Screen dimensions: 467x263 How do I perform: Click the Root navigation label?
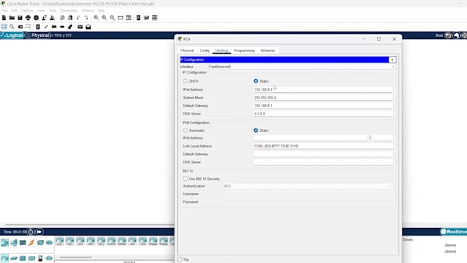[440, 36]
